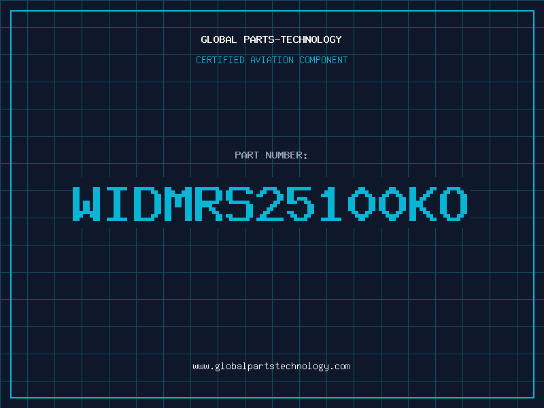Click the letter K in part number

click(x=422, y=203)
